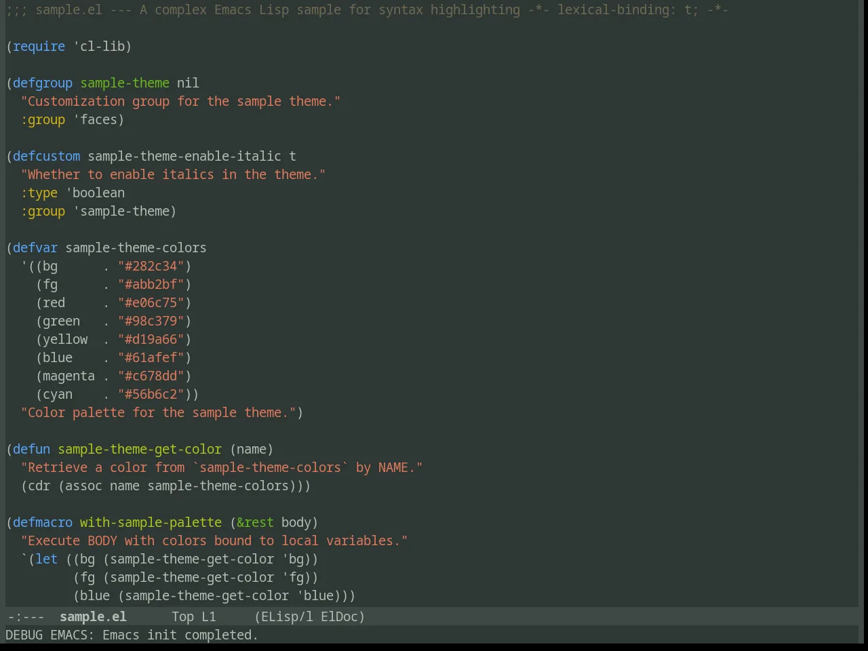Click the docstring starting "Retrieve a color from"
The image size is (868, 651).
pos(222,467)
